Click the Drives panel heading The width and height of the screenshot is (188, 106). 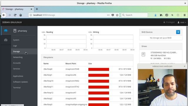[144, 47]
